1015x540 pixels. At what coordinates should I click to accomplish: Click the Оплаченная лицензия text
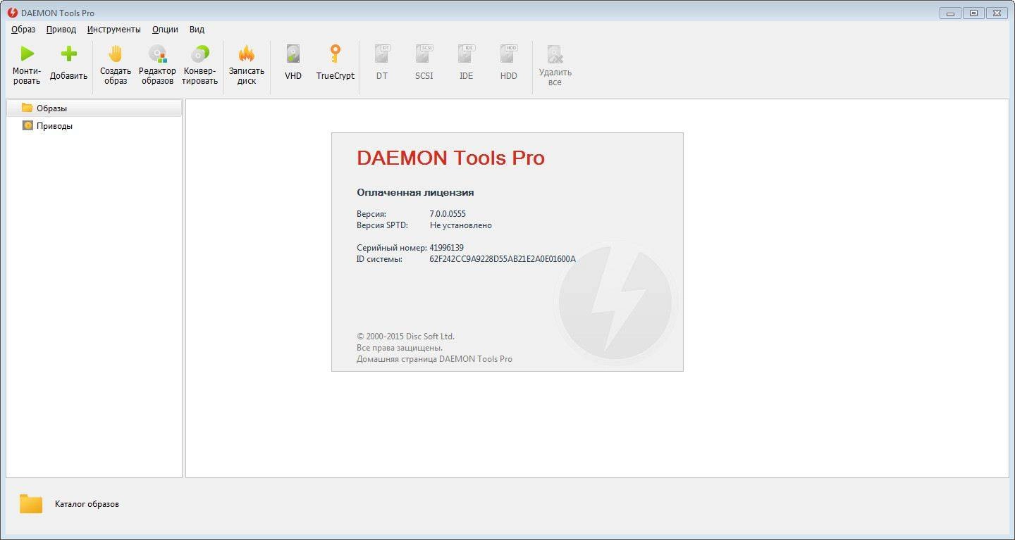[415, 192]
